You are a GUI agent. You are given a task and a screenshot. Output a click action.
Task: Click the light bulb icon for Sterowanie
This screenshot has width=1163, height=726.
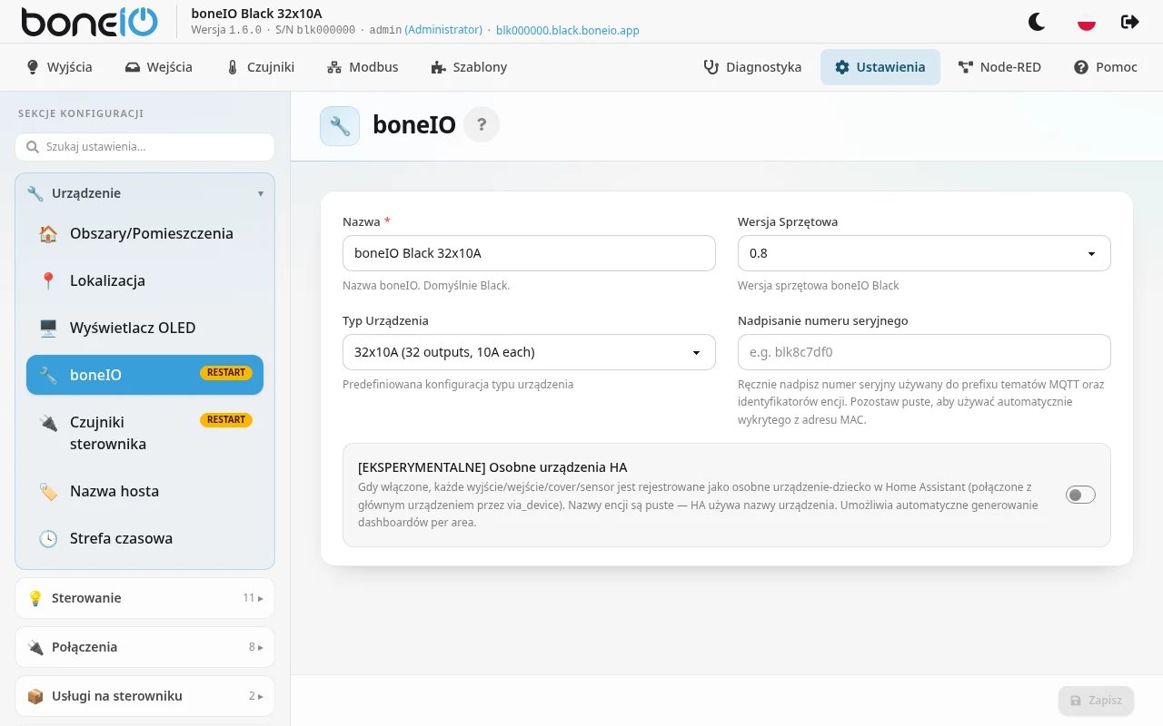(x=35, y=598)
